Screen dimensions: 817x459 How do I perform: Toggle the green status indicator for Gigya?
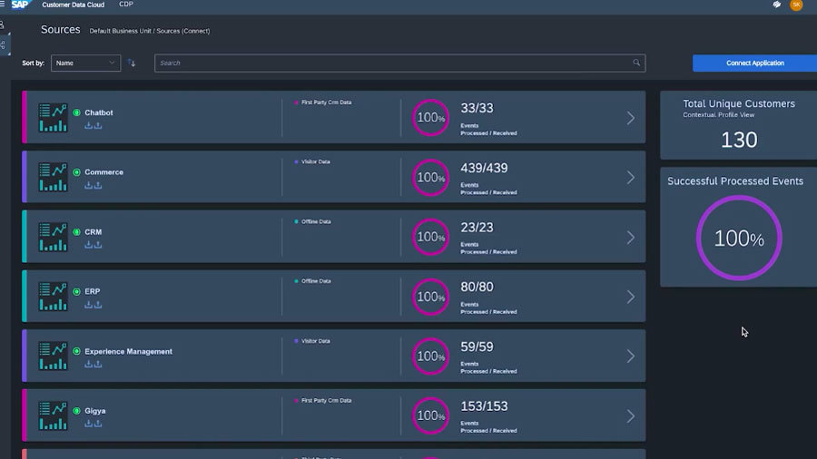pyautogui.click(x=76, y=411)
